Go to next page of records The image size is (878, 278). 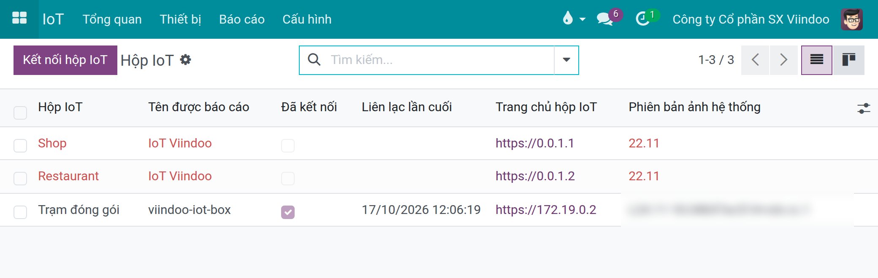point(784,60)
